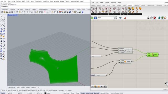
Task: Click the Cut scissors icon in Rhino toolbar
Action: [15, 12]
